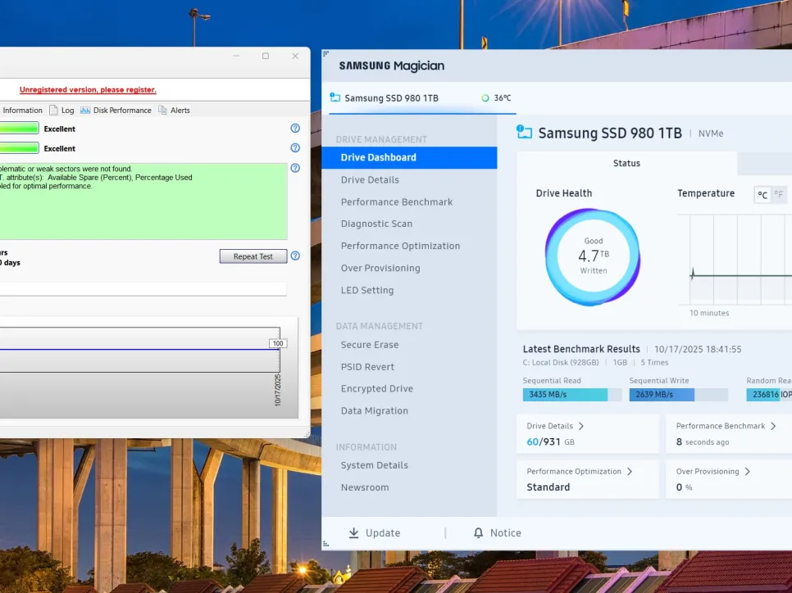
Task: Click the Notice bell icon
Action: [x=479, y=533]
